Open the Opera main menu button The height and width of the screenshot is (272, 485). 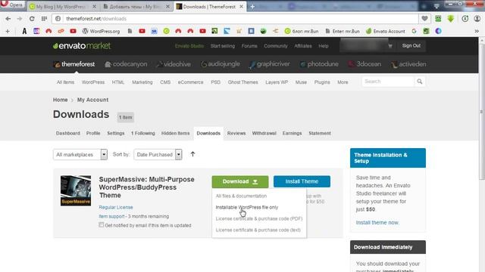[x=12, y=5]
